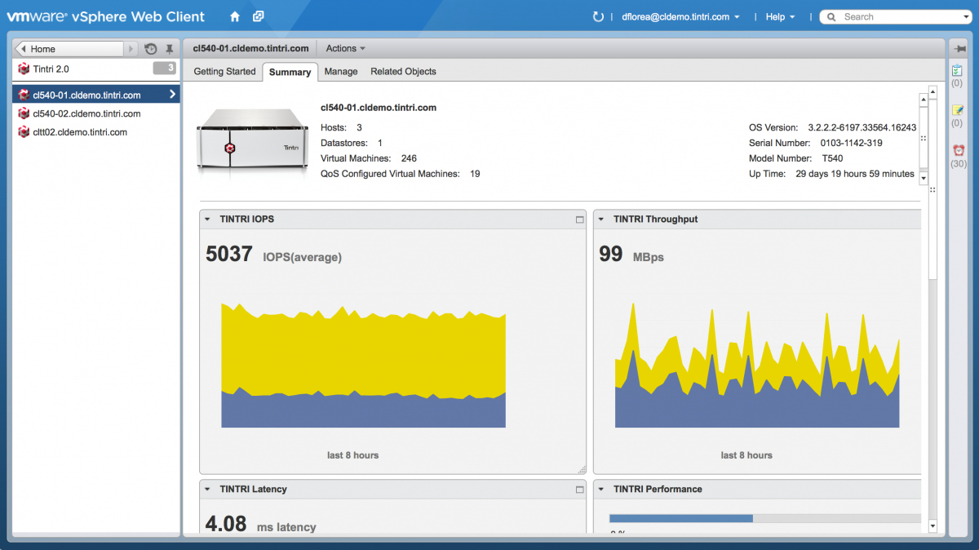This screenshot has width=979, height=550.
Task: Open the Actions dropdown menu
Action: (343, 48)
